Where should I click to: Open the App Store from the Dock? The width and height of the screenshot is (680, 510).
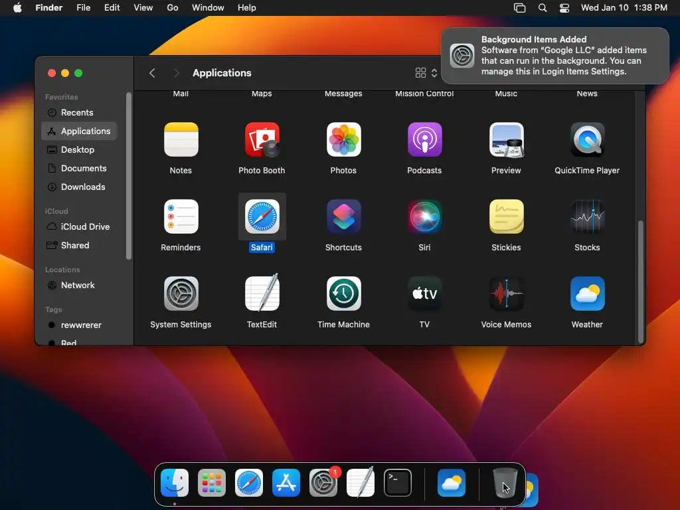coord(286,483)
